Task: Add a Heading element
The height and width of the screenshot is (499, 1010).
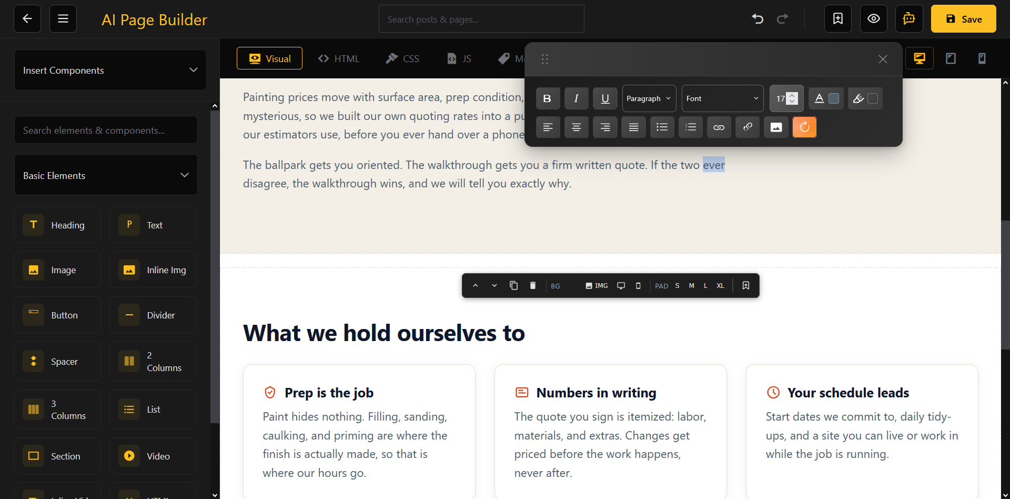Action: tap(57, 225)
